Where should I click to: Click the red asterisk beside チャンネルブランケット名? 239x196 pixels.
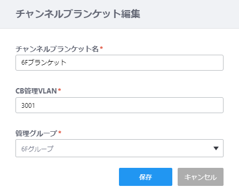click(101, 48)
